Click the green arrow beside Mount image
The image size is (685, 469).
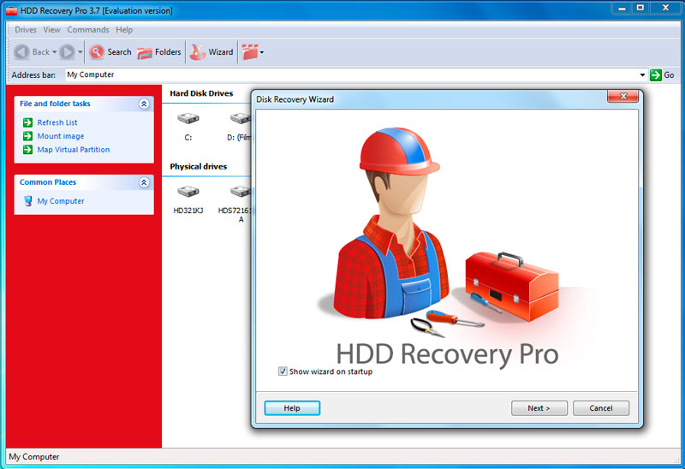[x=27, y=136]
